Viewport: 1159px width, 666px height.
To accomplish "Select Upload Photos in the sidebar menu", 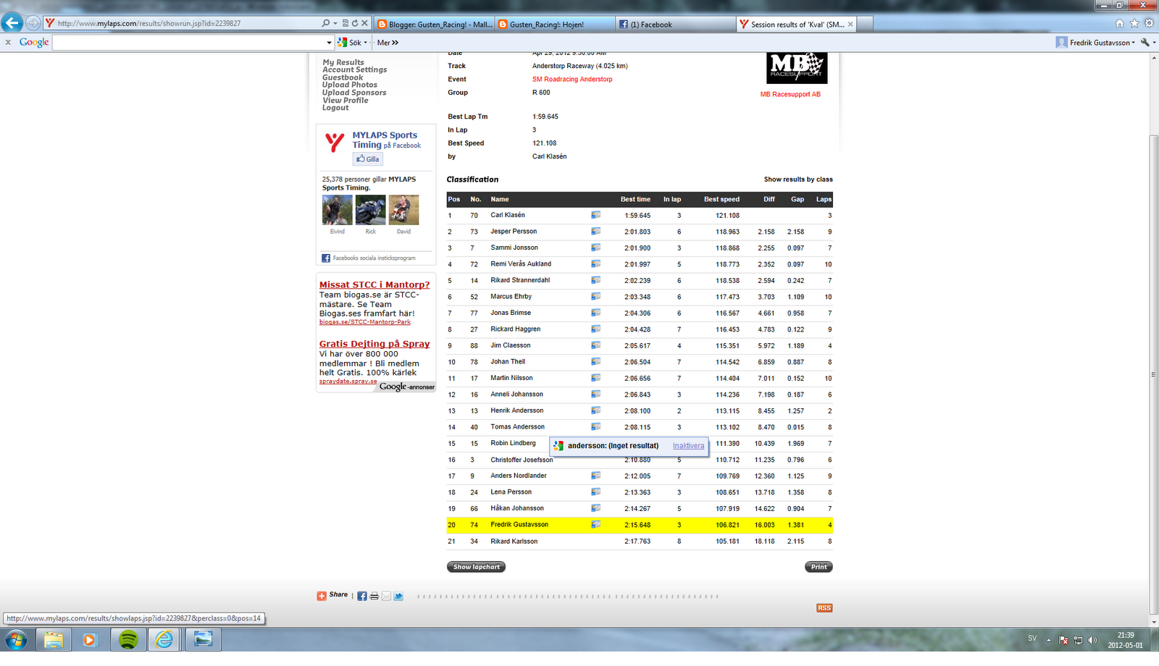I will point(350,85).
